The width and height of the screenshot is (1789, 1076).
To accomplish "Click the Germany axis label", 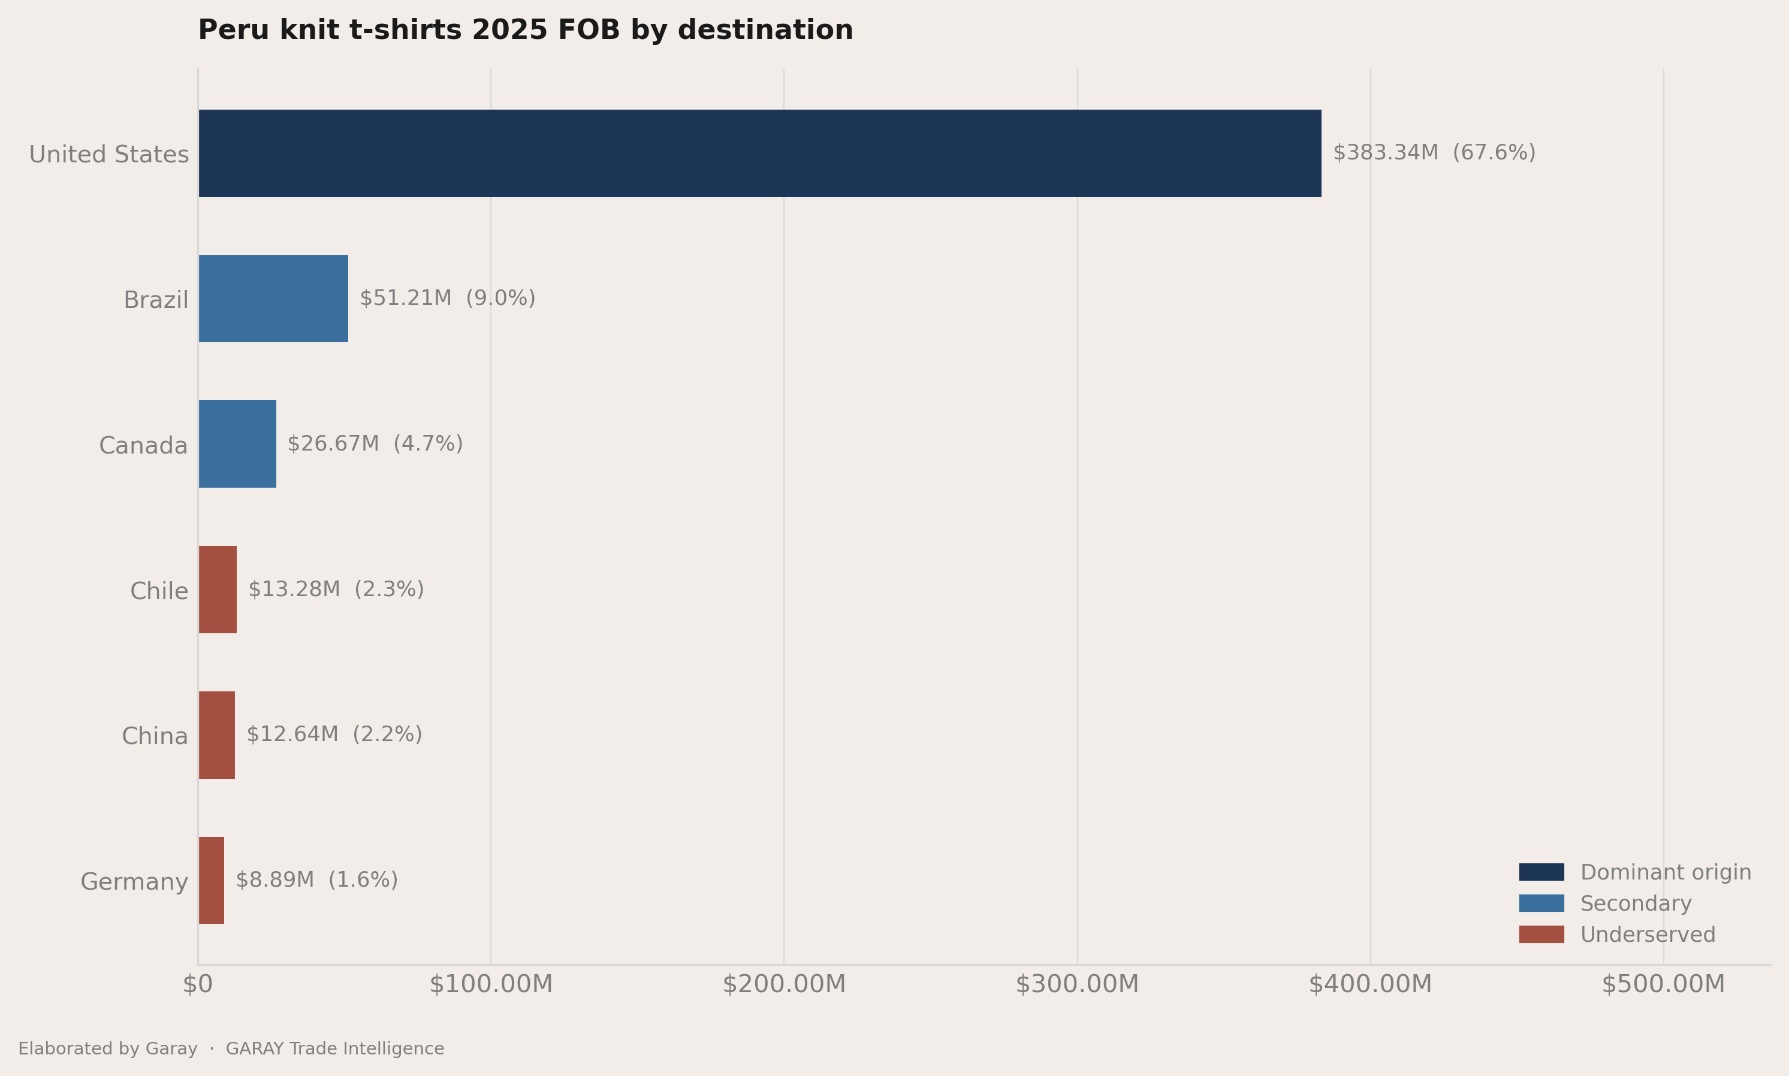I will 134,882.
